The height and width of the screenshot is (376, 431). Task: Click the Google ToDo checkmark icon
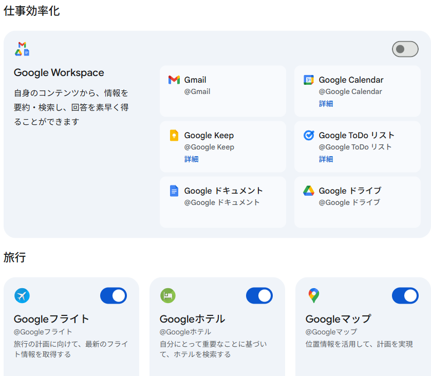(309, 135)
